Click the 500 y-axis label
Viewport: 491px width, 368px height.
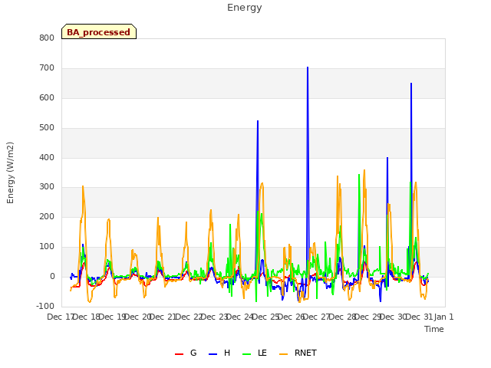coord(47,128)
